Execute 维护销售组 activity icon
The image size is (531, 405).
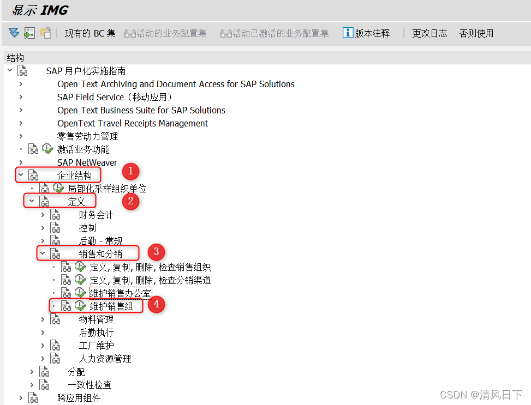pyautogui.click(x=80, y=306)
